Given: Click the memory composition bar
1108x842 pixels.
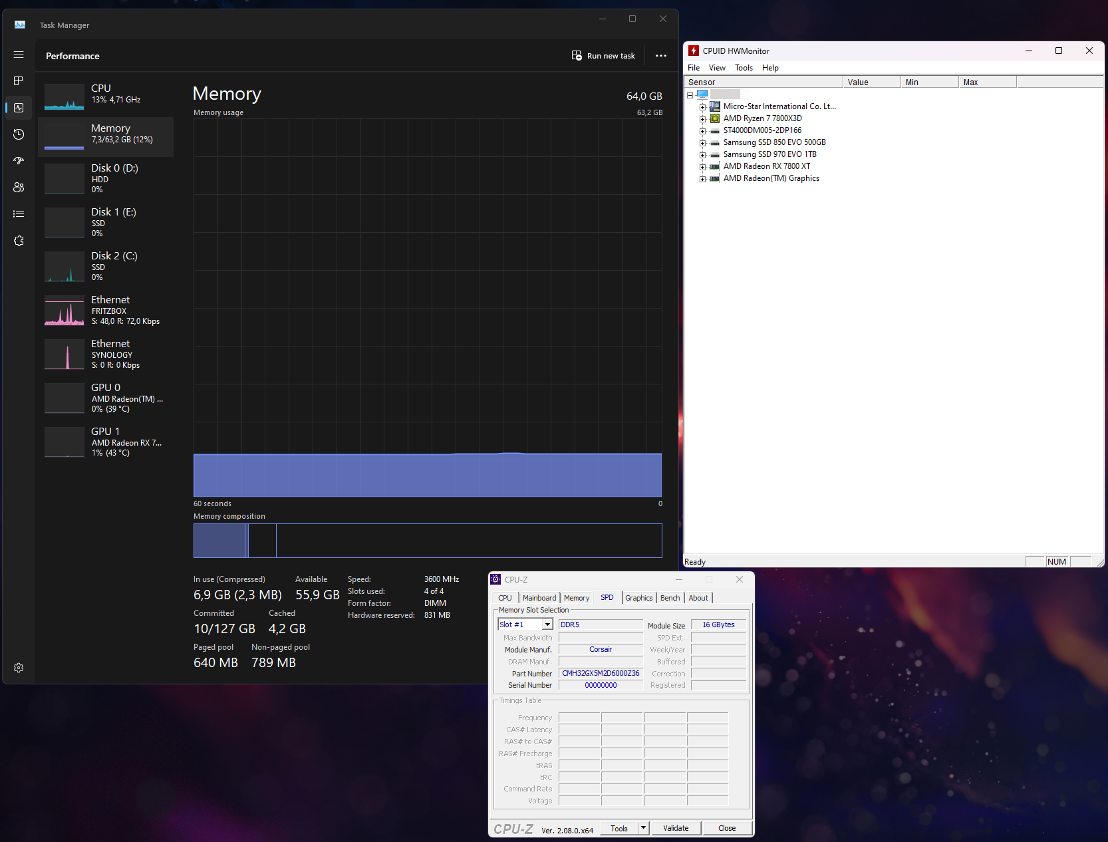Looking at the screenshot, I should coord(428,541).
